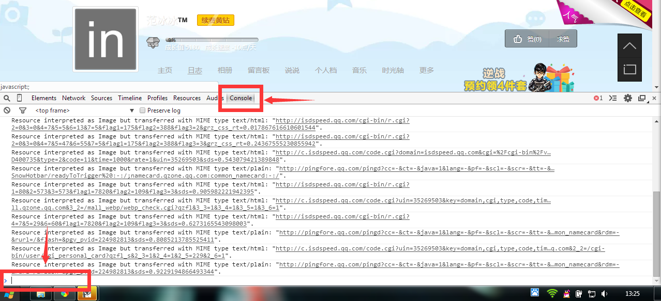
Task: Switch to the Timeline tab
Action: click(130, 98)
